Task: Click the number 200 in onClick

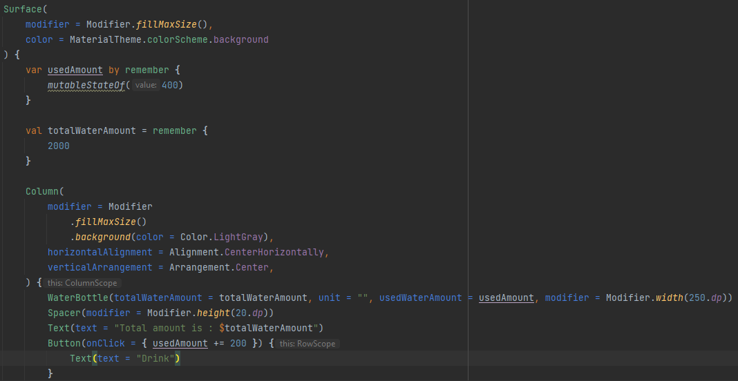Action: 238,343
